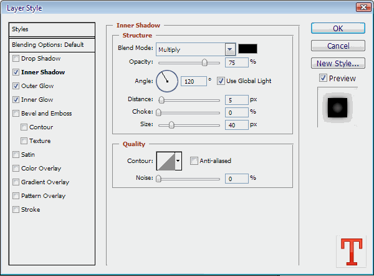
Task: Open the Contour picker dropdown arrow
Action: (178, 161)
